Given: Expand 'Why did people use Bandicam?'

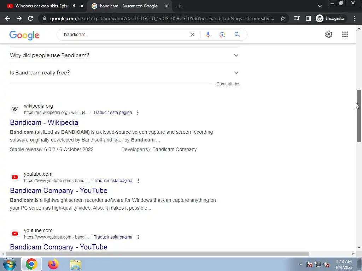Looking at the screenshot, I should coord(125,55).
